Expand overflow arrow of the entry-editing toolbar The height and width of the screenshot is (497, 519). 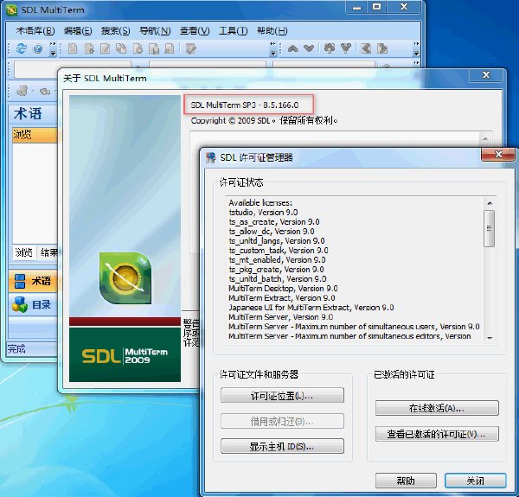point(272,49)
